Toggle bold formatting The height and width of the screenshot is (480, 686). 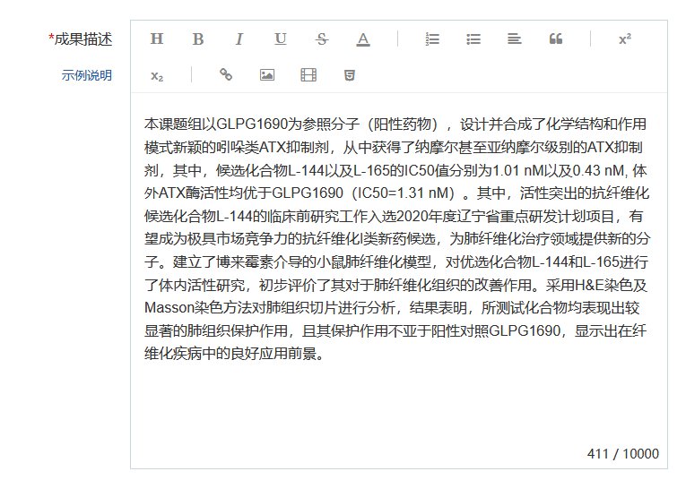(198, 39)
